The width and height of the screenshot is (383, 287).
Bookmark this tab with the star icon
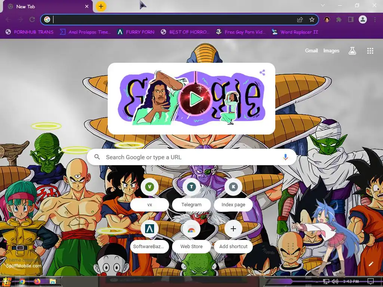point(312,19)
